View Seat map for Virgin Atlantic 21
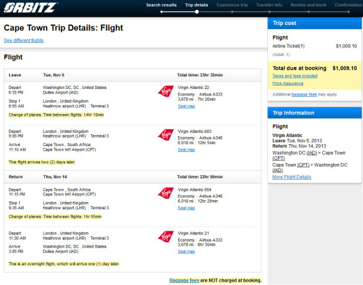This screenshot has width=363, height=285. click(x=186, y=251)
